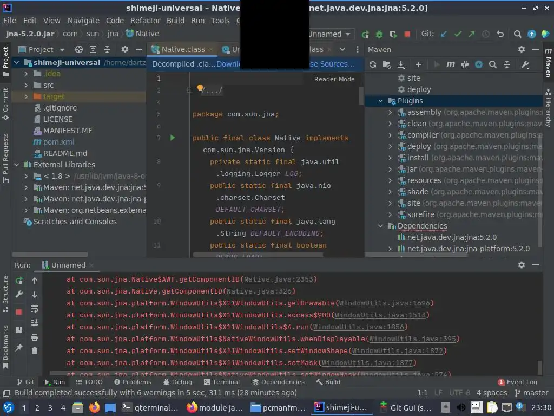Open WindowUtils.java:1696 stack trace link
554x416 pixels.
(385, 303)
